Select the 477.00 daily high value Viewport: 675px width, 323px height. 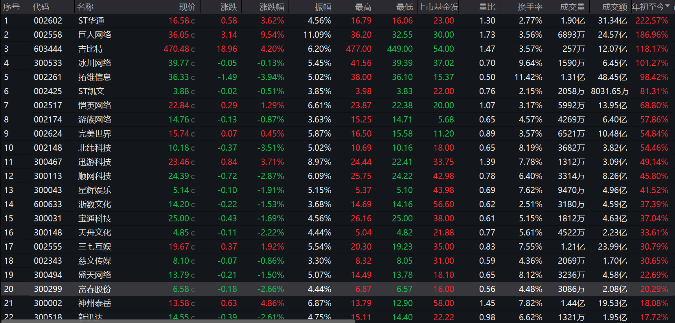click(x=359, y=49)
